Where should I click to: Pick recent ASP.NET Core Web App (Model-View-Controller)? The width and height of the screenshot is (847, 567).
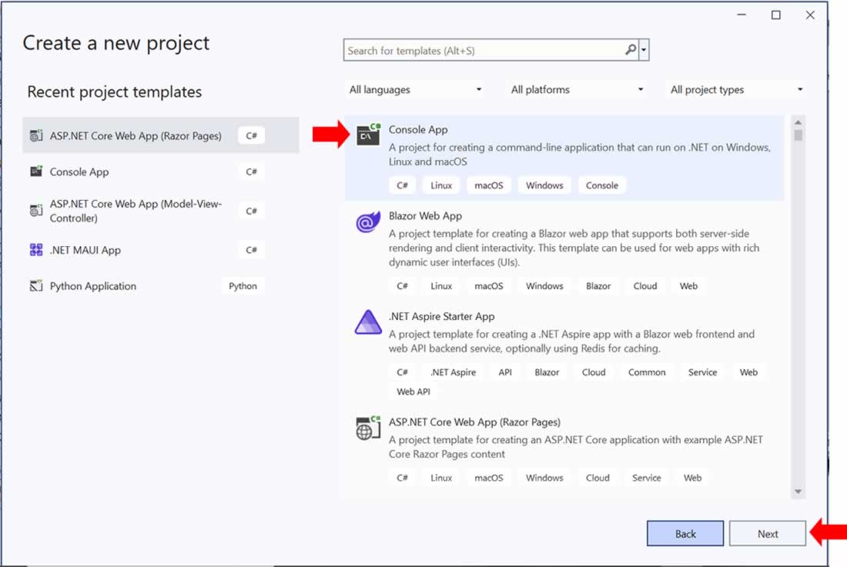160,210
